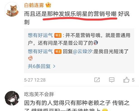139x111 pixels.
Task: Open the first 想有好运气 username link
Action: [40, 35]
